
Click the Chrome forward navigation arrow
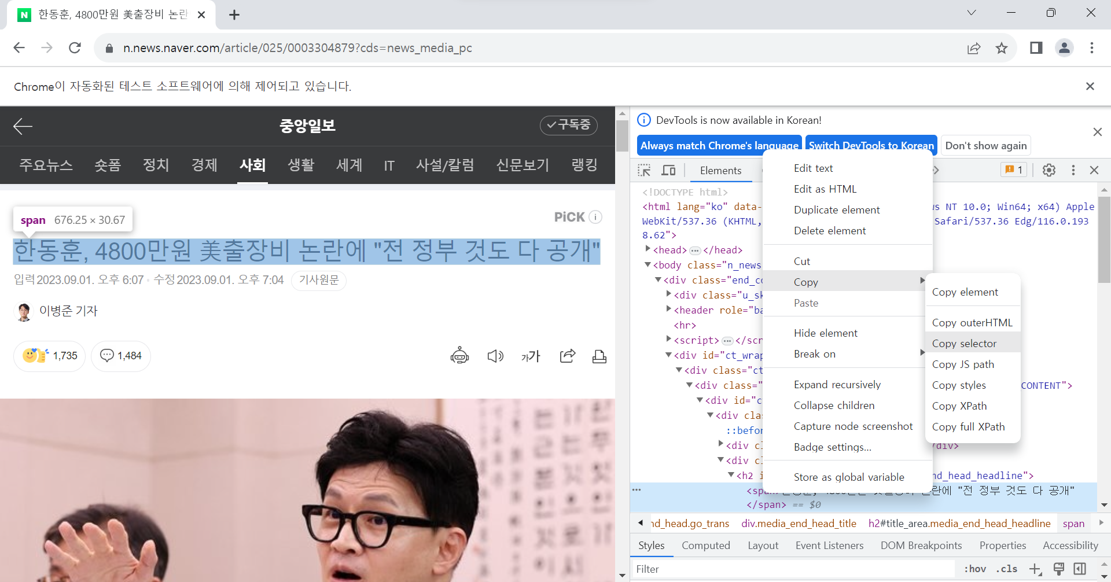click(x=47, y=48)
